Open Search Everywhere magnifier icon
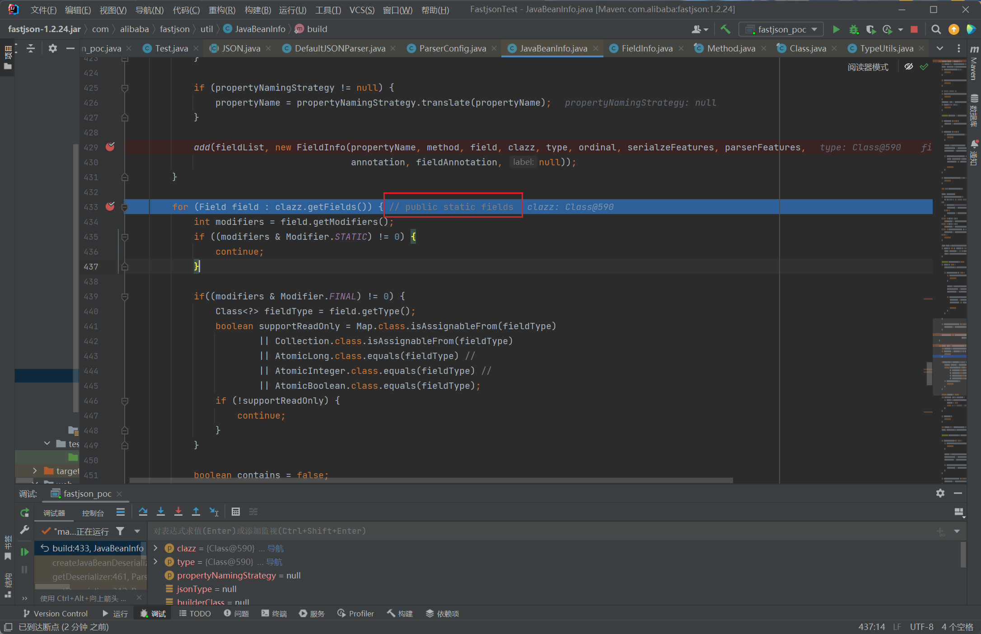The image size is (981, 634). (x=936, y=29)
